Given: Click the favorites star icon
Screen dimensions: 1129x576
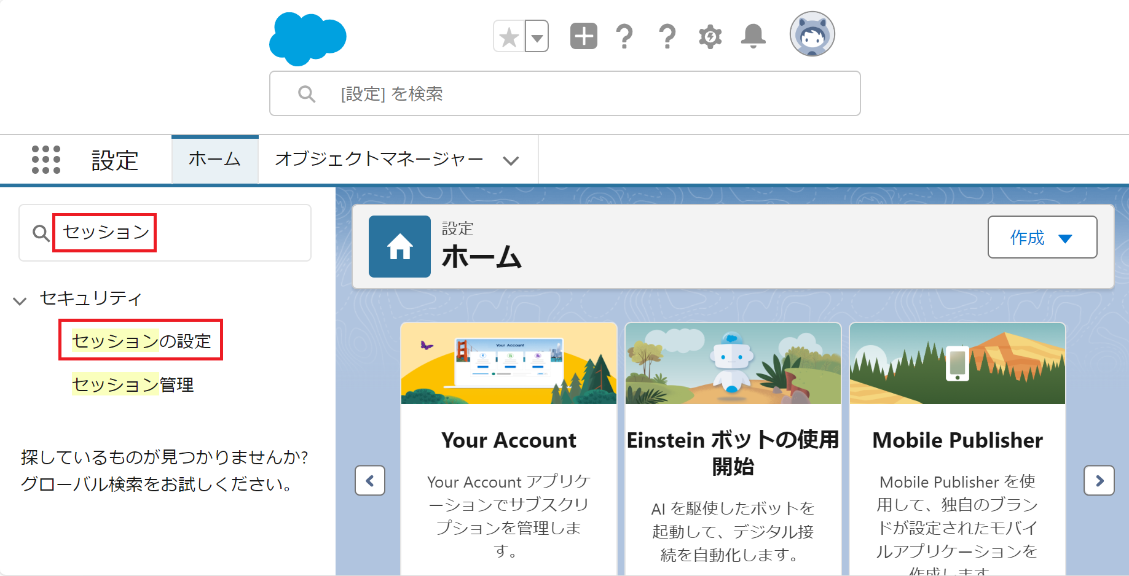Looking at the screenshot, I should [x=509, y=37].
